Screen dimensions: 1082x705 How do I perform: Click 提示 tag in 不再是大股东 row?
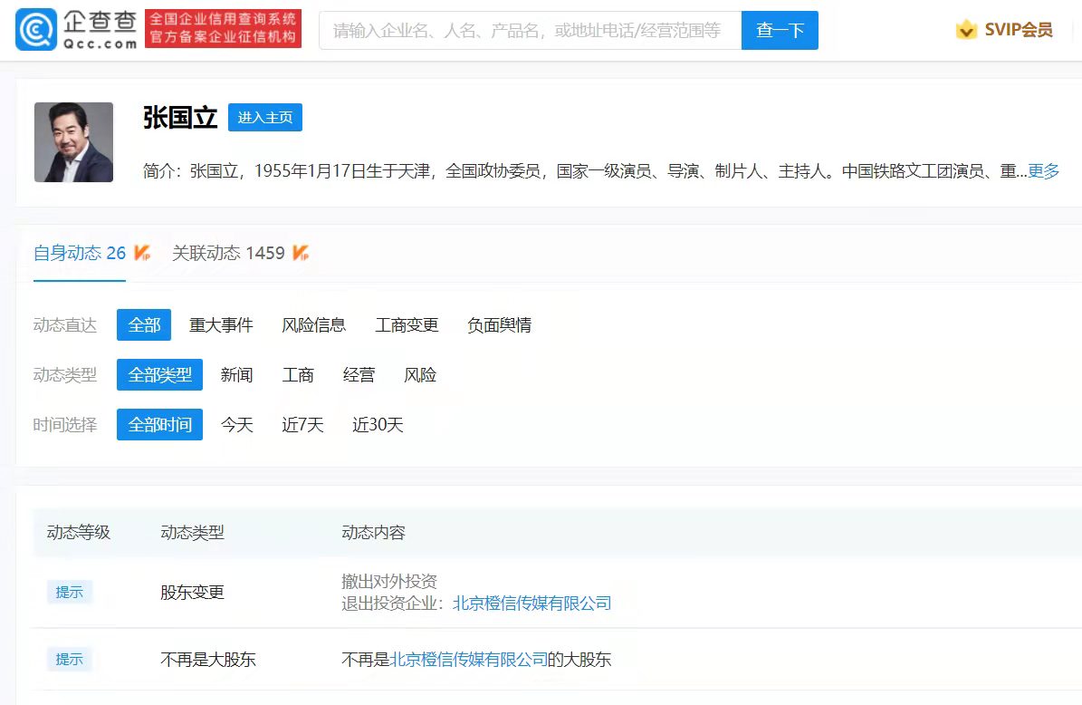[69, 660]
